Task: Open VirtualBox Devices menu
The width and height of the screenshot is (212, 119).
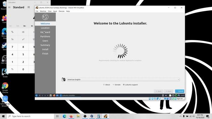Action: [x=62, y=11]
